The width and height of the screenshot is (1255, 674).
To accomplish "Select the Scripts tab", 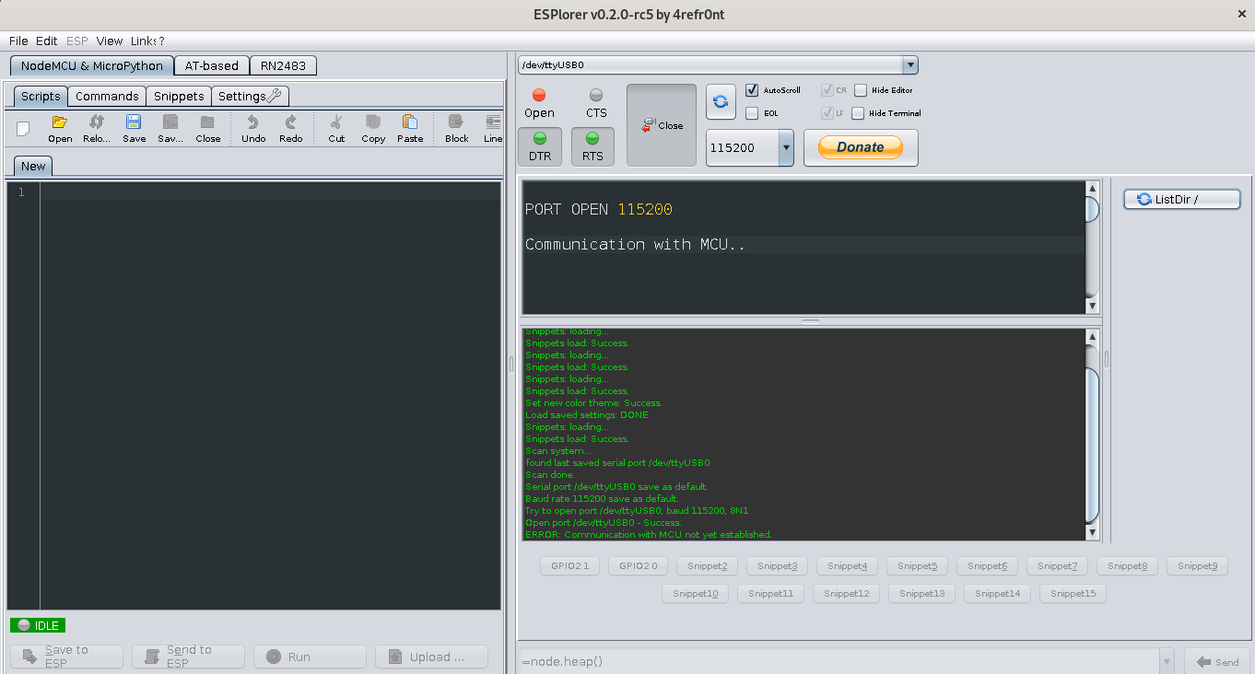I will [x=41, y=96].
